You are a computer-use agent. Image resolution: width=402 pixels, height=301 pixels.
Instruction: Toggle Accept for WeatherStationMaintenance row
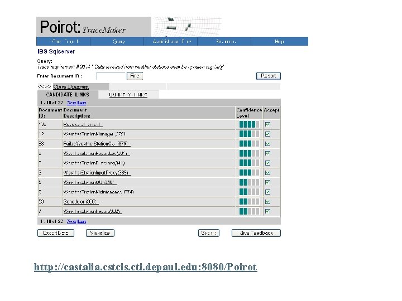coord(267,192)
